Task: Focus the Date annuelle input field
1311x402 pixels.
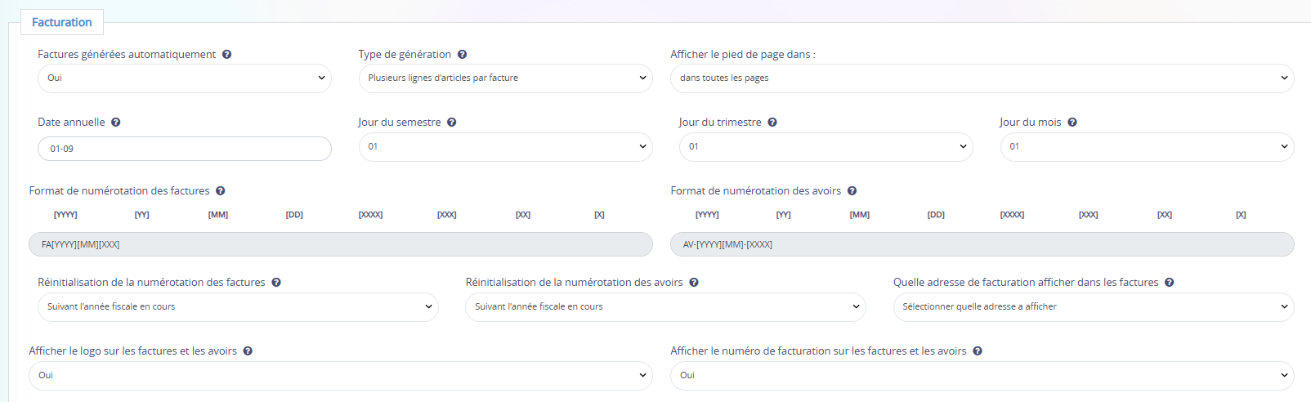Action: click(x=185, y=149)
